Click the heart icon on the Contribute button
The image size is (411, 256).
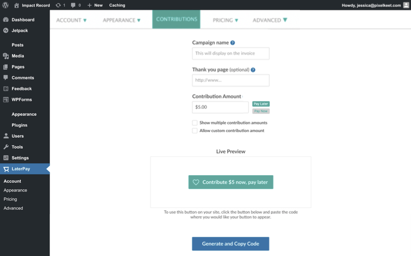point(196,182)
